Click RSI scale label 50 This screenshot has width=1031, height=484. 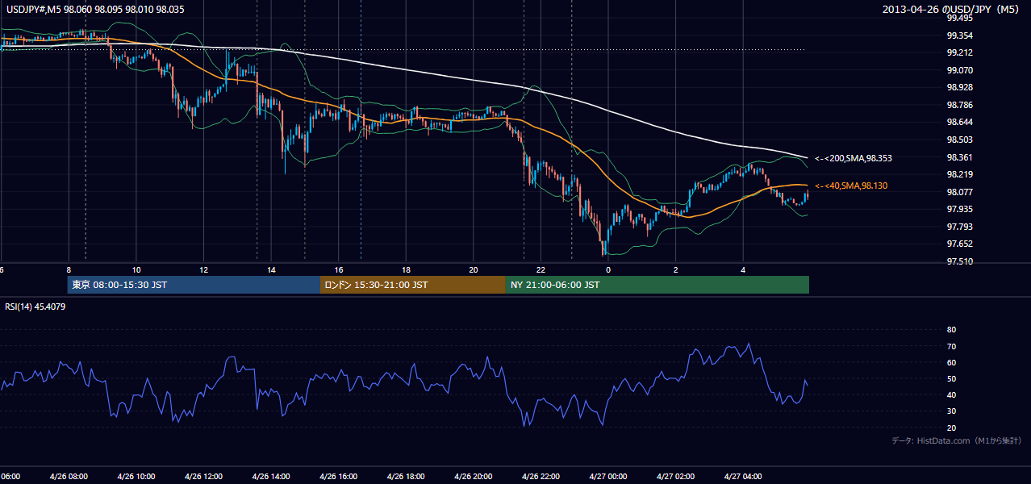point(951,378)
